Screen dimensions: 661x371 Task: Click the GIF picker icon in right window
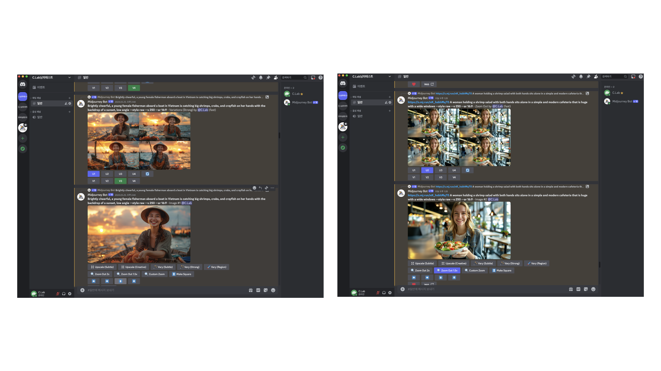tap(578, 289)
